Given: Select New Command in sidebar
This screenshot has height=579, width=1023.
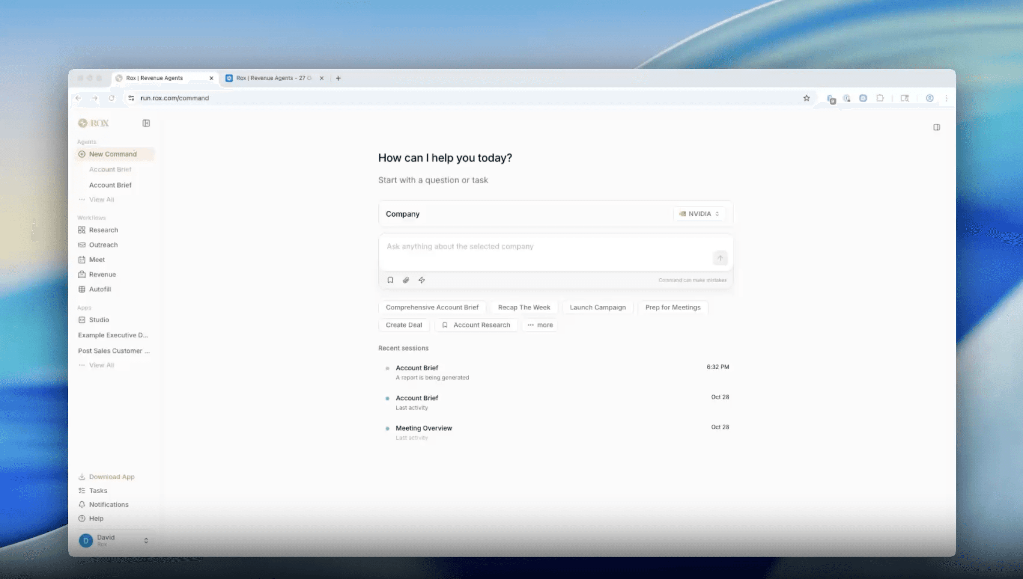Looking at the screenshot, I should [112, 154].
